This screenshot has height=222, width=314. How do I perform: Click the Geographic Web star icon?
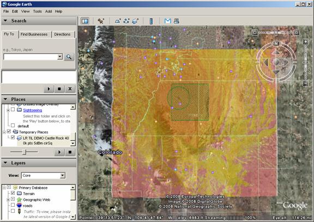tap(19, 200)
